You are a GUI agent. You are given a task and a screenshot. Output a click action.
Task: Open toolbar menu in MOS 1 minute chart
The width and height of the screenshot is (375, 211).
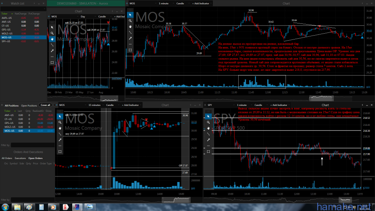[130, 10]
